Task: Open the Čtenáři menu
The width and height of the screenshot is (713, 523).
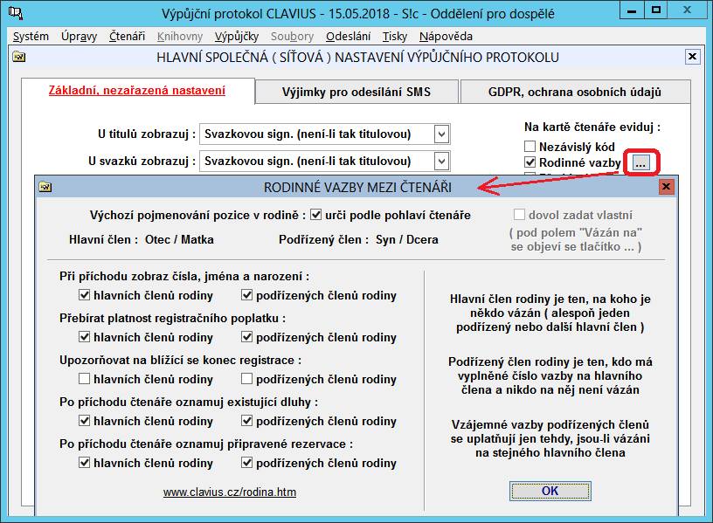Action: pos(127,37)
